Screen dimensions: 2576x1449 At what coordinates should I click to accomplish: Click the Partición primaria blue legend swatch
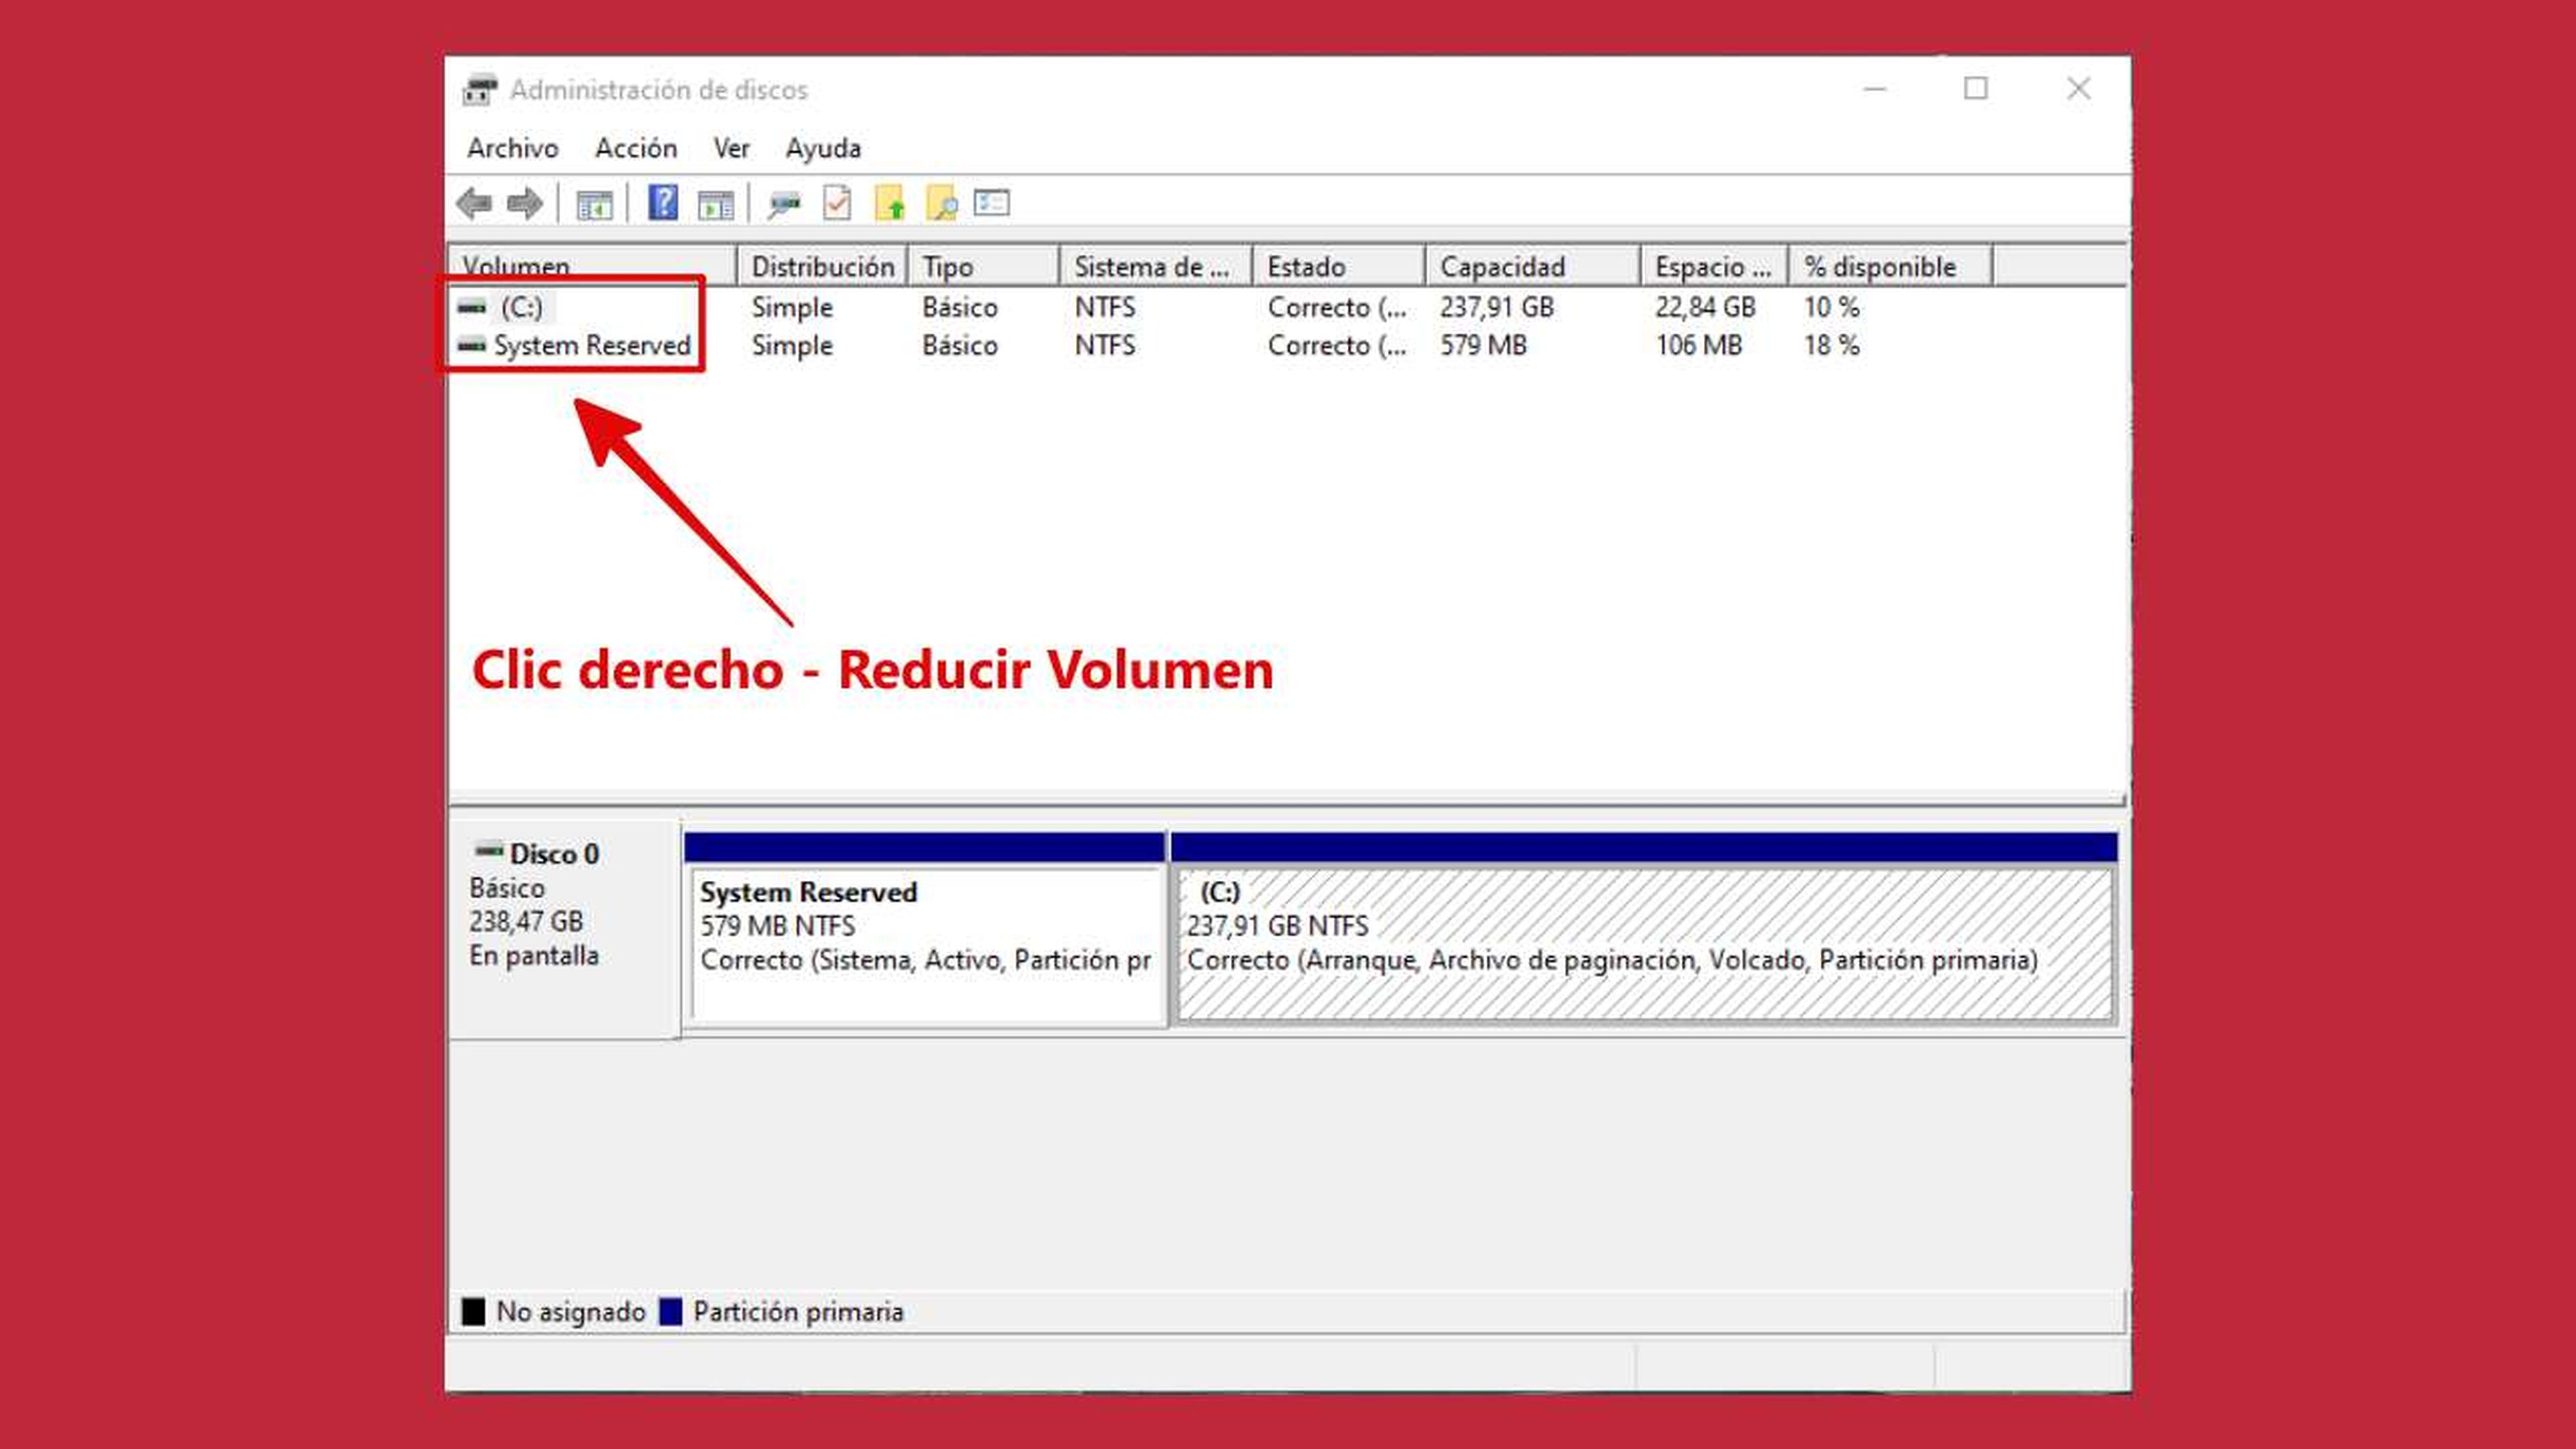(670, 1311)
